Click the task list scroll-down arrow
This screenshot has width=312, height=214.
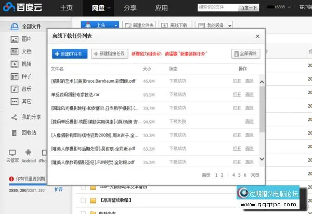pos(262,159)
